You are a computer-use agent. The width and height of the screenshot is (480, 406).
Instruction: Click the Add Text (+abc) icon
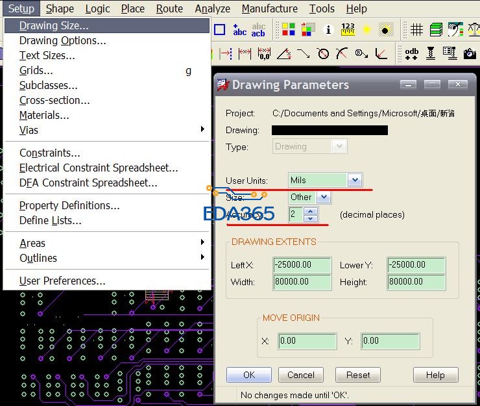[x=239, y=30]
